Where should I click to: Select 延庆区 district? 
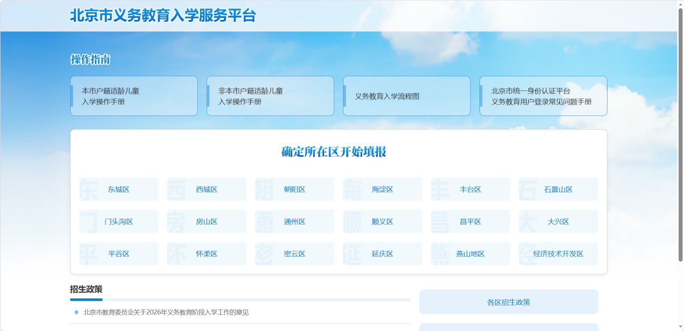tap(382, 254)
